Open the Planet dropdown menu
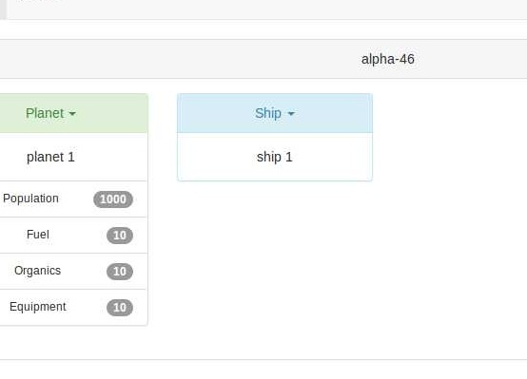The height and width of the screenshot is (379, 527). pyautogui.click(x=50, y=113)
